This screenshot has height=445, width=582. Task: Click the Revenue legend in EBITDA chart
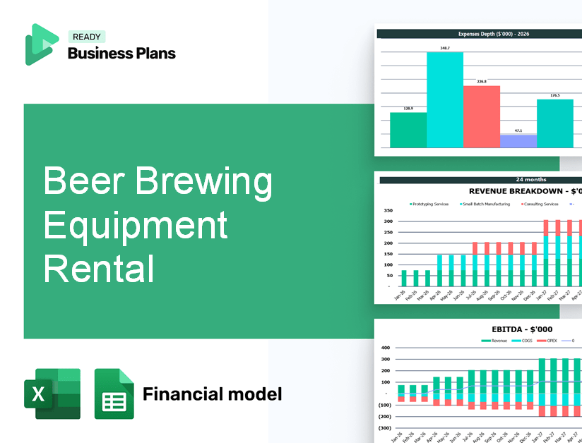[x=494, y=341]
